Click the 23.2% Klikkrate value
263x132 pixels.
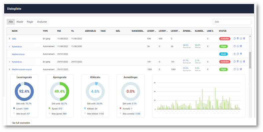pos(198,45)
